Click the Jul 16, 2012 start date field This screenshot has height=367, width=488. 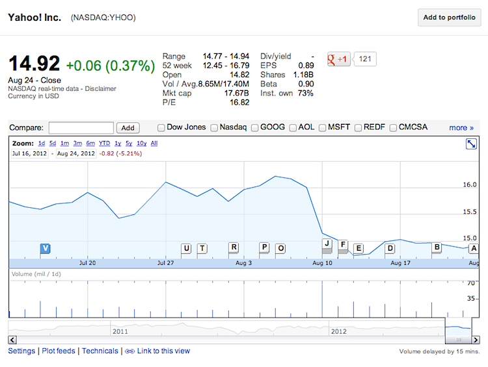pos(29,153)
